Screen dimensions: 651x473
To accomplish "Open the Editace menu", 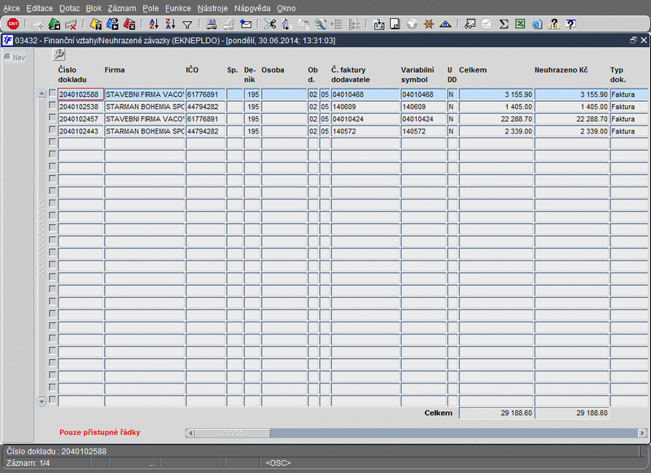I will (x=39, y=8).
